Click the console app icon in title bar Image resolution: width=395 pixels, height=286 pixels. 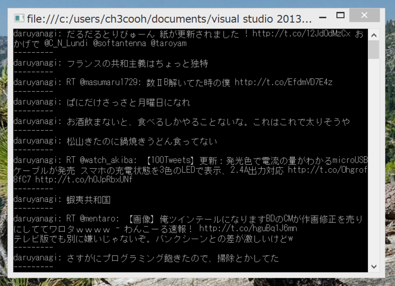(x=19, y=18)
